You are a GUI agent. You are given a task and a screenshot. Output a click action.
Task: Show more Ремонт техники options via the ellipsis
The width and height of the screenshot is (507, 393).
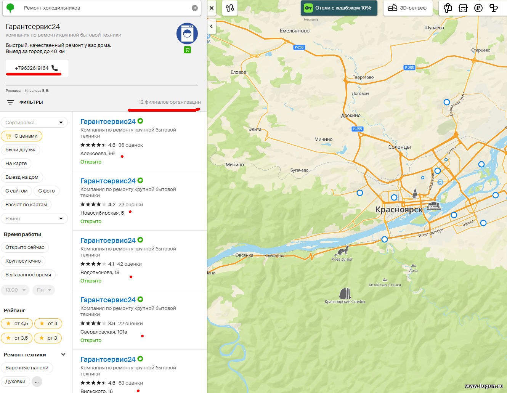pos(37,382)
